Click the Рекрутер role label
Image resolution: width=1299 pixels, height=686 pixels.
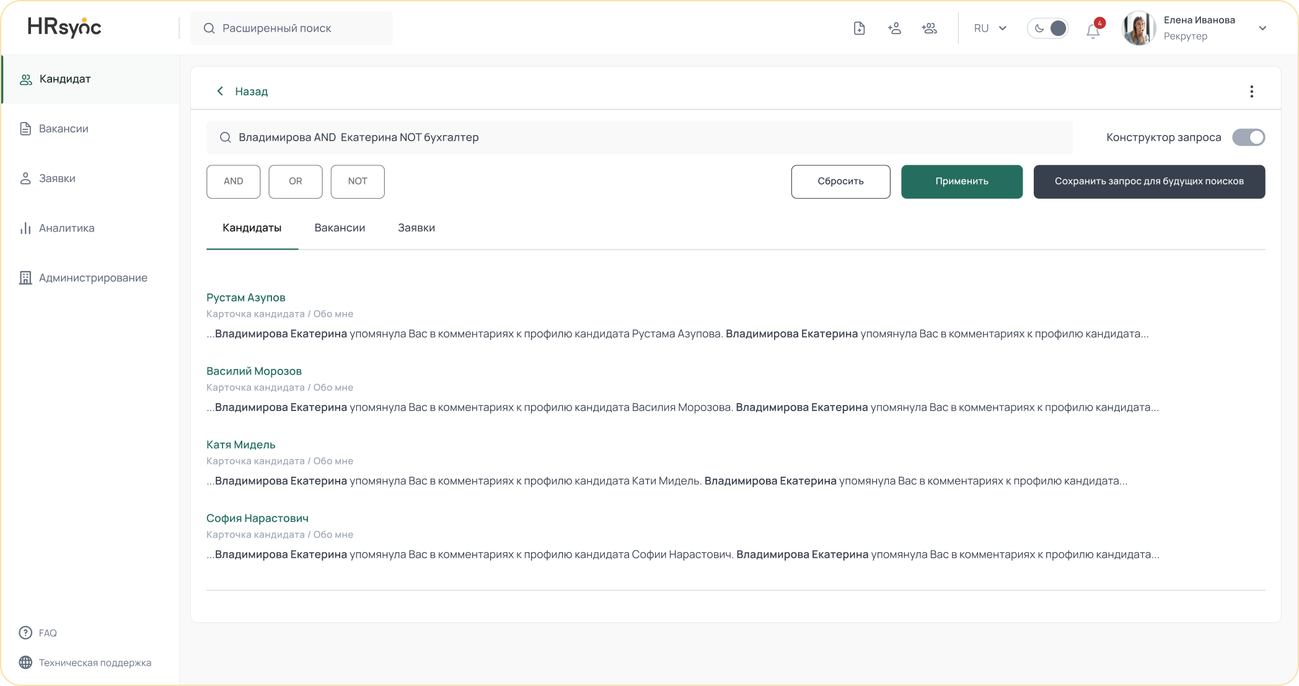click(1185, 36)
